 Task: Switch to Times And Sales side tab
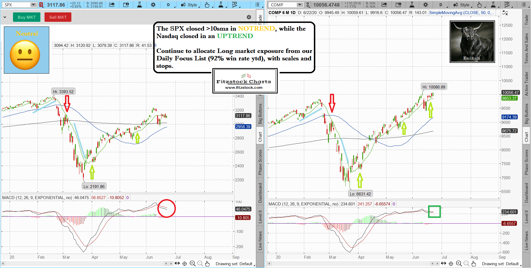click(527, 48)
